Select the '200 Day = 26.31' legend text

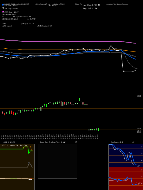pos(11,12)
